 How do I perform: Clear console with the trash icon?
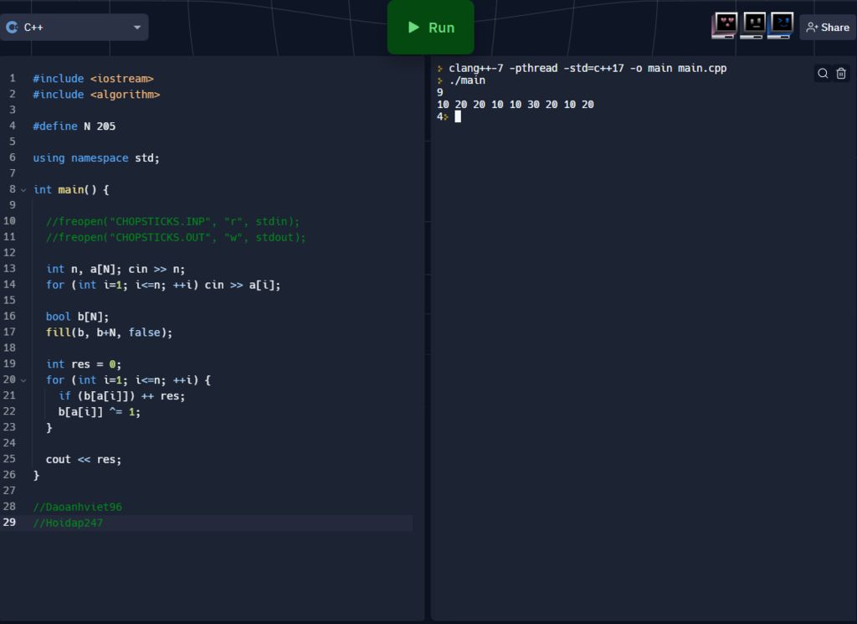click(x=841, y=74)
